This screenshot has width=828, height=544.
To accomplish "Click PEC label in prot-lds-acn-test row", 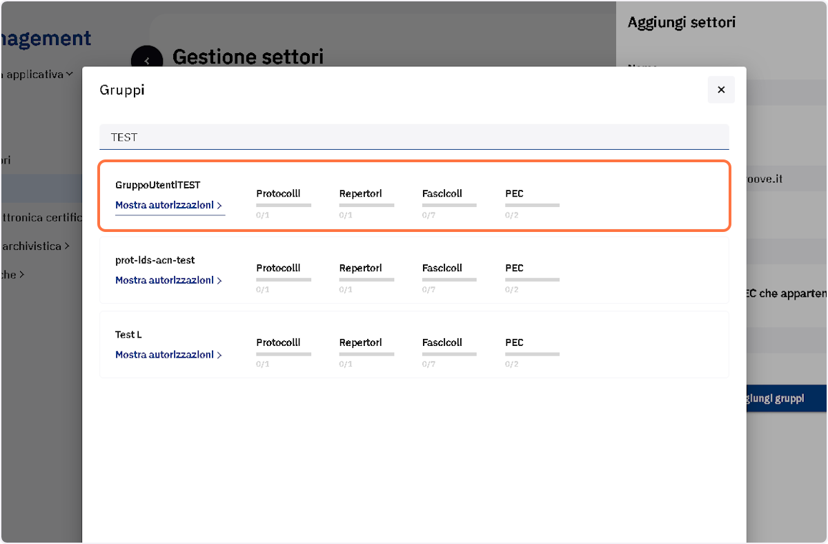I will (514, 268).
